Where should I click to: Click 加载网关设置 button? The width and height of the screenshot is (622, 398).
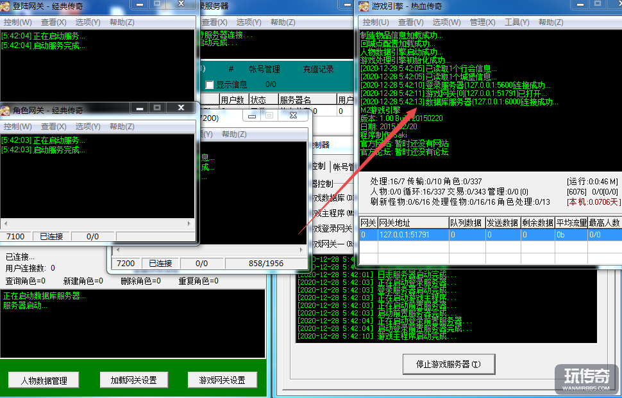[133, 381]
